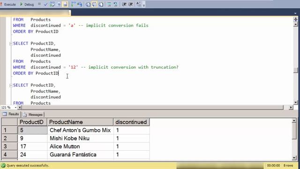The width and height of the screenshot is (300, 169).
Task: Cancel executing query with stop icon
Action: (39, 4)
